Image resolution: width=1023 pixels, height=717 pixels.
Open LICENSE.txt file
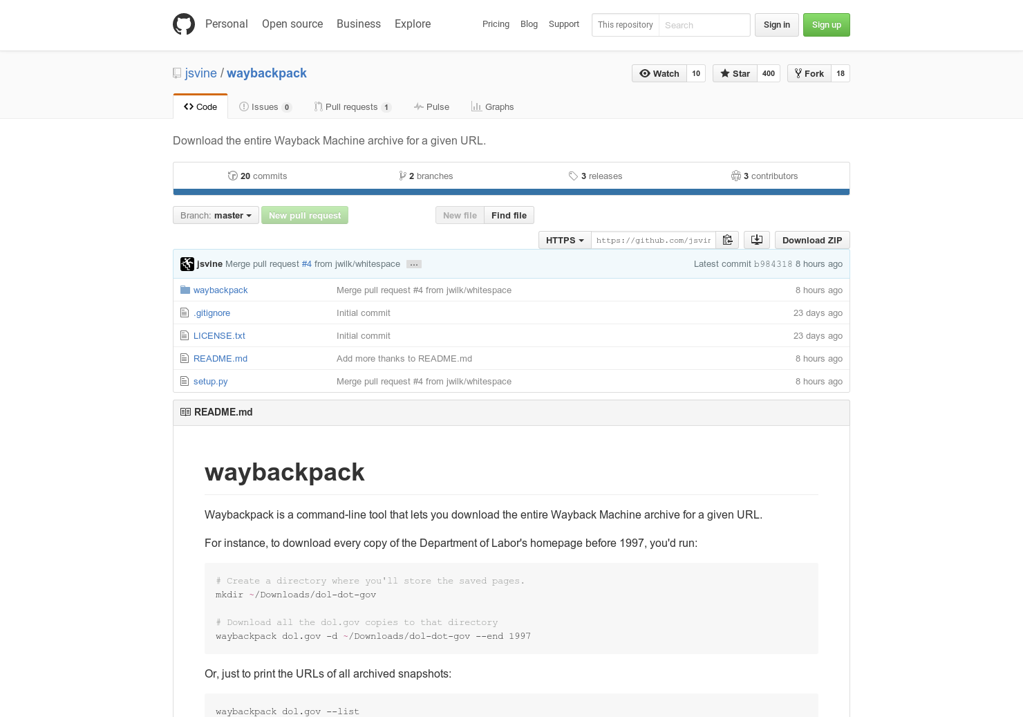219,335
